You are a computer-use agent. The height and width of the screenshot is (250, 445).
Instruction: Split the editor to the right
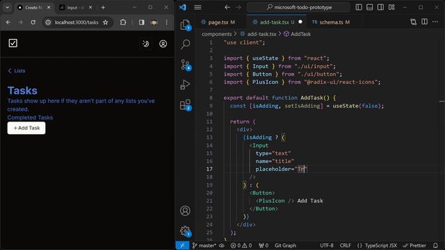coord(424,22)
